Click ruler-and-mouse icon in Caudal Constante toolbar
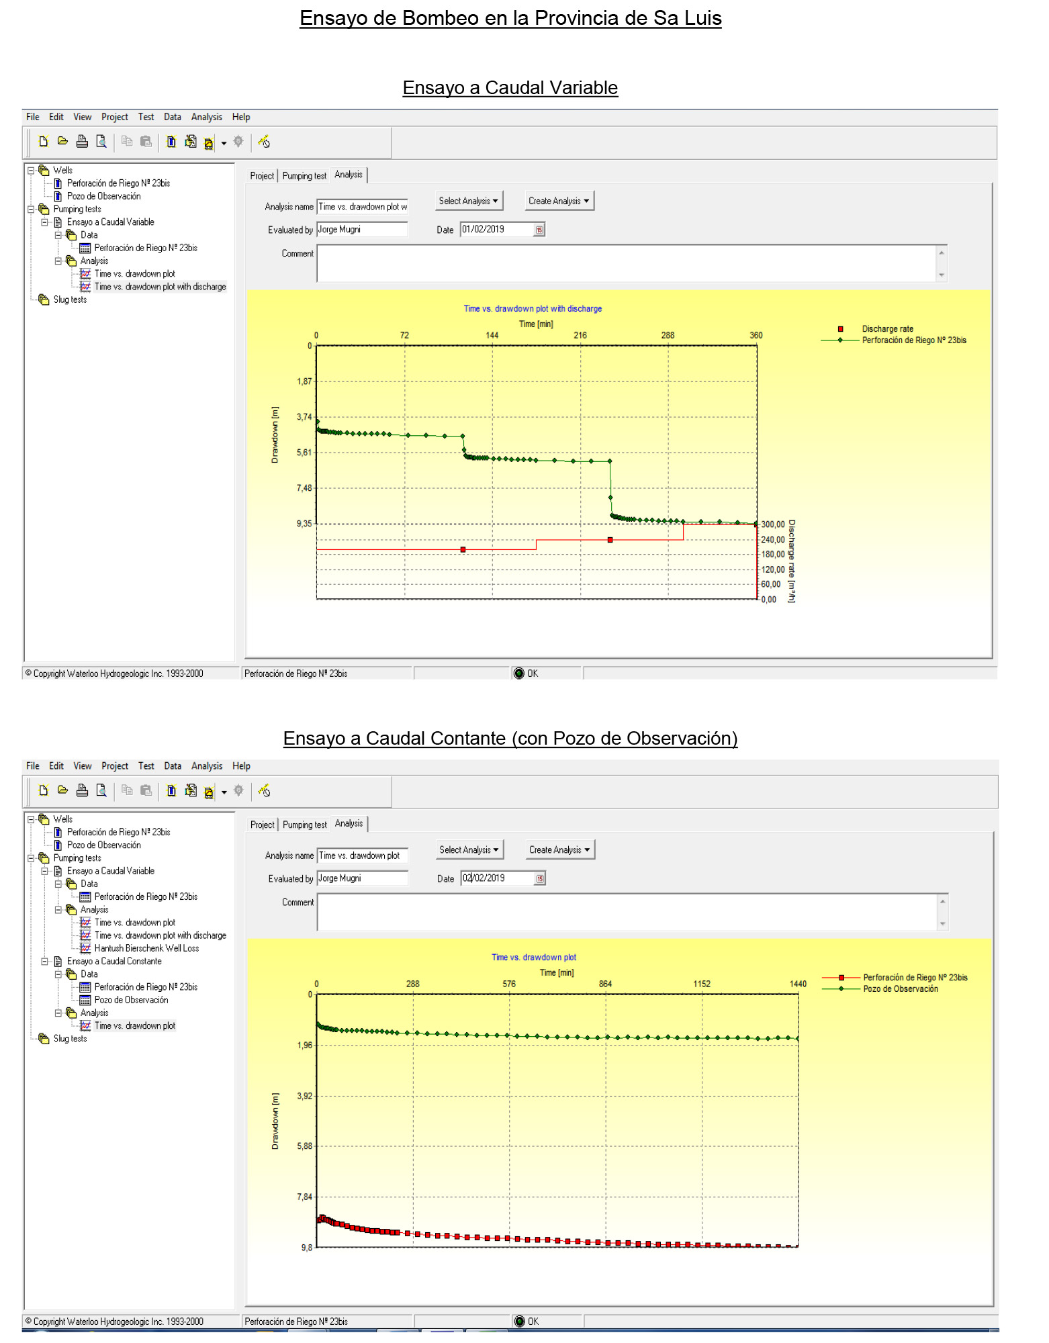The height and width of the screenshot is (1343, 1049). pos(264,790)
